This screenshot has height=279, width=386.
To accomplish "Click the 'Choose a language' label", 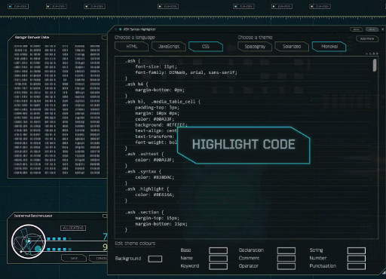I will (135, 38).
